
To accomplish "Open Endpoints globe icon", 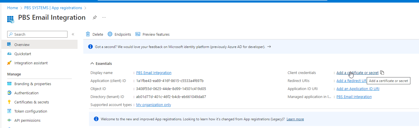I will [x=110, y=34].
